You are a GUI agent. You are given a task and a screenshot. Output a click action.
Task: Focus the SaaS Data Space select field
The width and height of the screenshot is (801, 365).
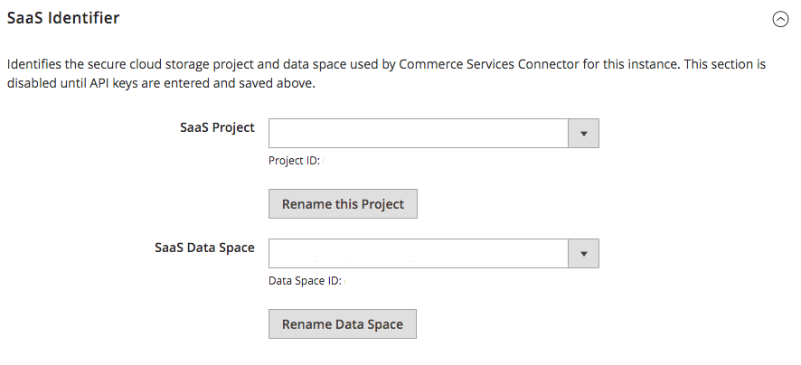point(434,253)
